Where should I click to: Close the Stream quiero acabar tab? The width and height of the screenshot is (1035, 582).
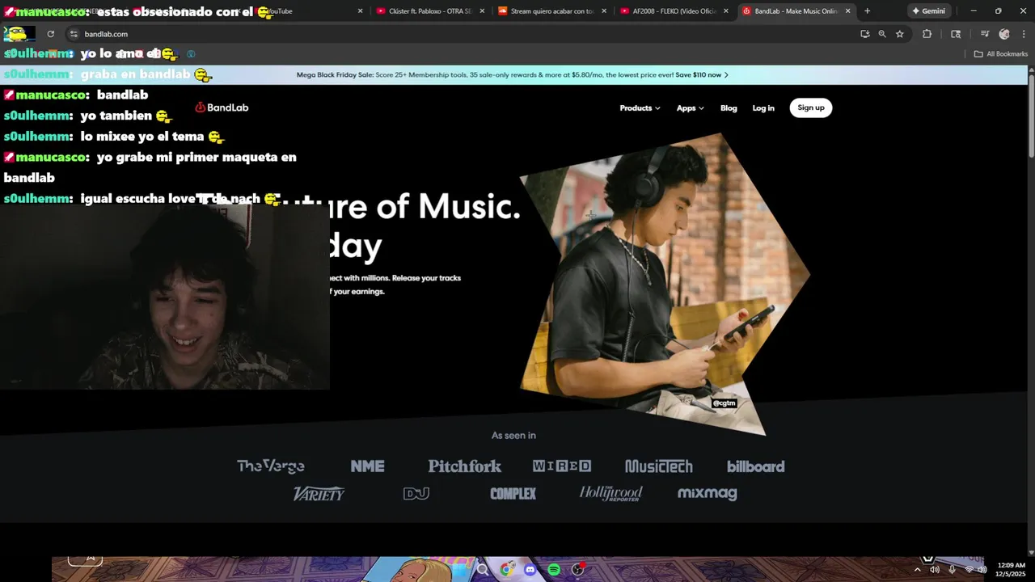tap(603, 11)
